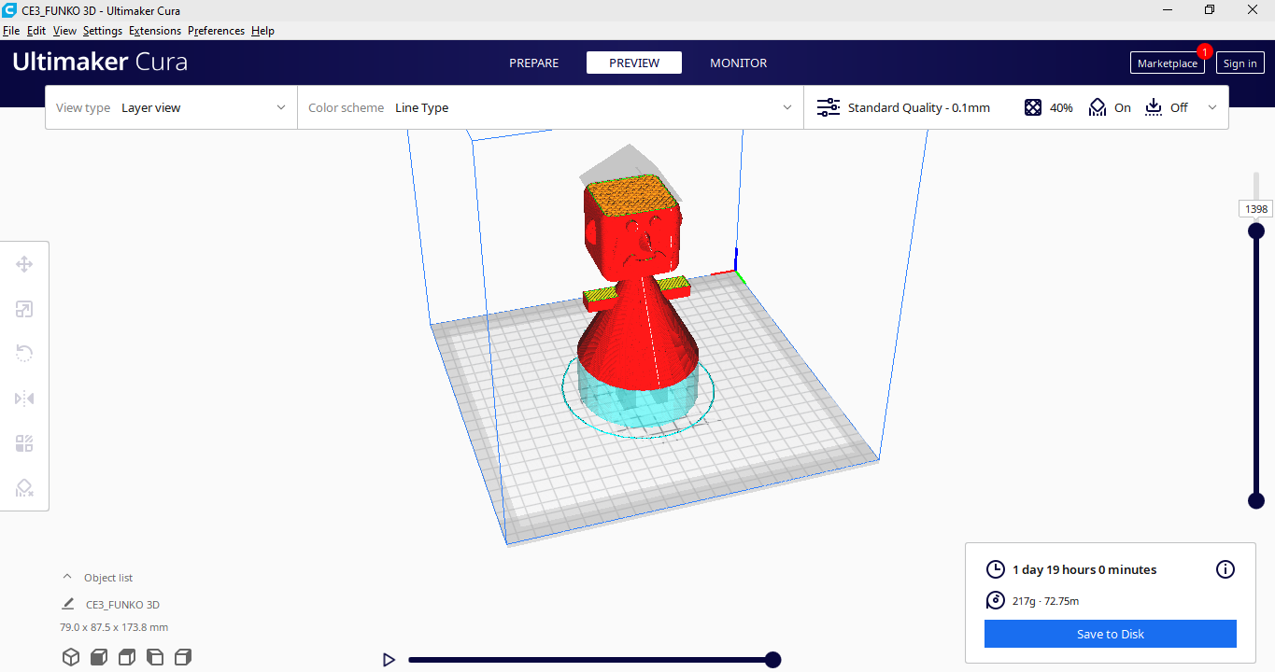This screenshot has width=1275, height=672.
Task: Click the Cura app icon in title bar
Action: coord(9,10)
